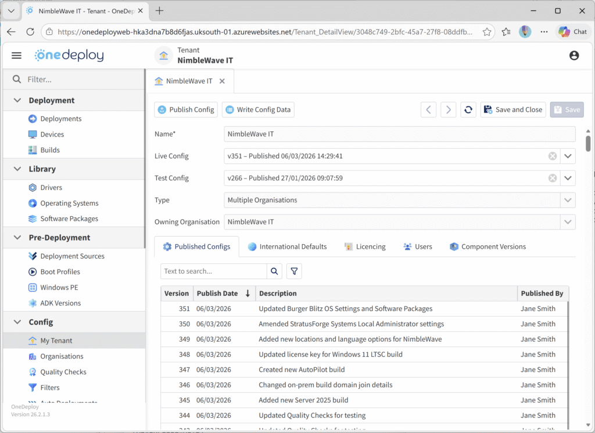Select the version 351 row
Viewport: 595px width, 433px height.
(364, 309)
